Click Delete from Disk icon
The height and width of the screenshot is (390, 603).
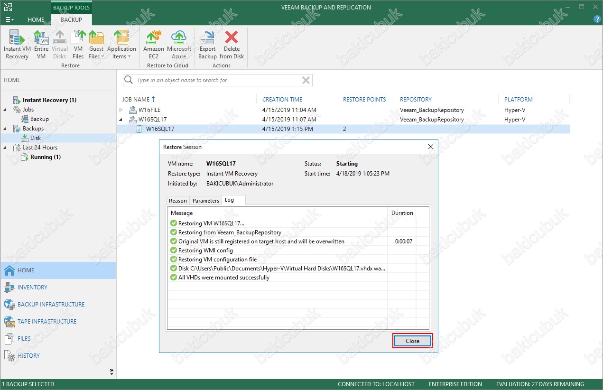click(232, 45)
